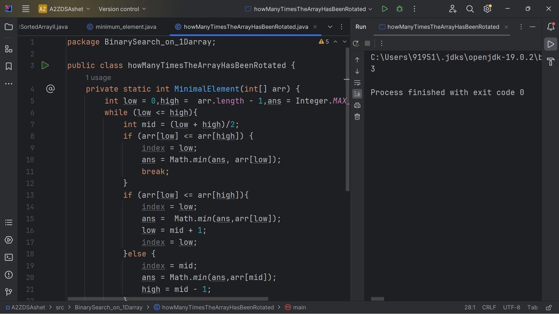Navigate down the stack trace arrow
This screenshot has width=559, height=314.
tap(357, 71)
